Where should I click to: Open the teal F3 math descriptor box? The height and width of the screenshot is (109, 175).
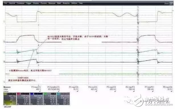click(63, 99)
